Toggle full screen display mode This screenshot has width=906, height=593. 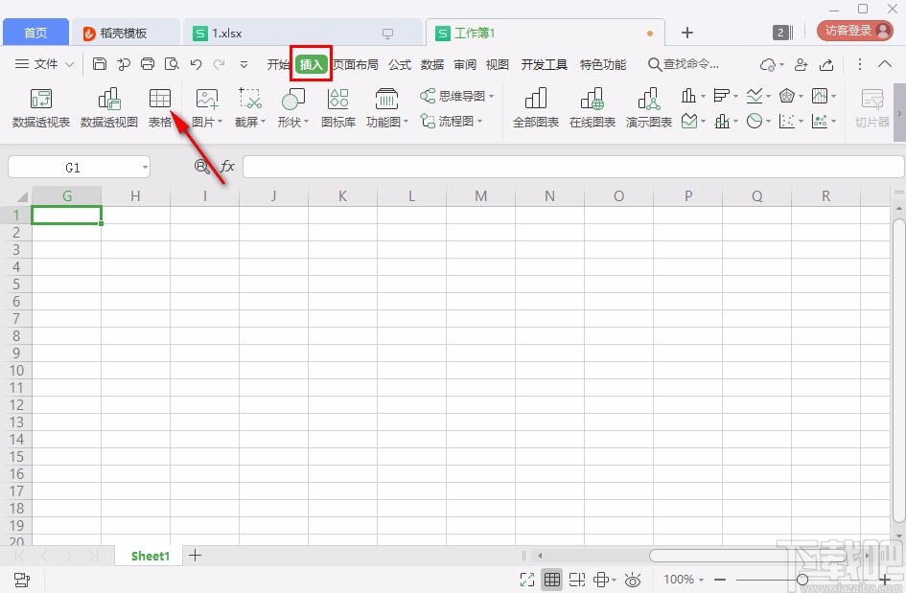[525, 579]
